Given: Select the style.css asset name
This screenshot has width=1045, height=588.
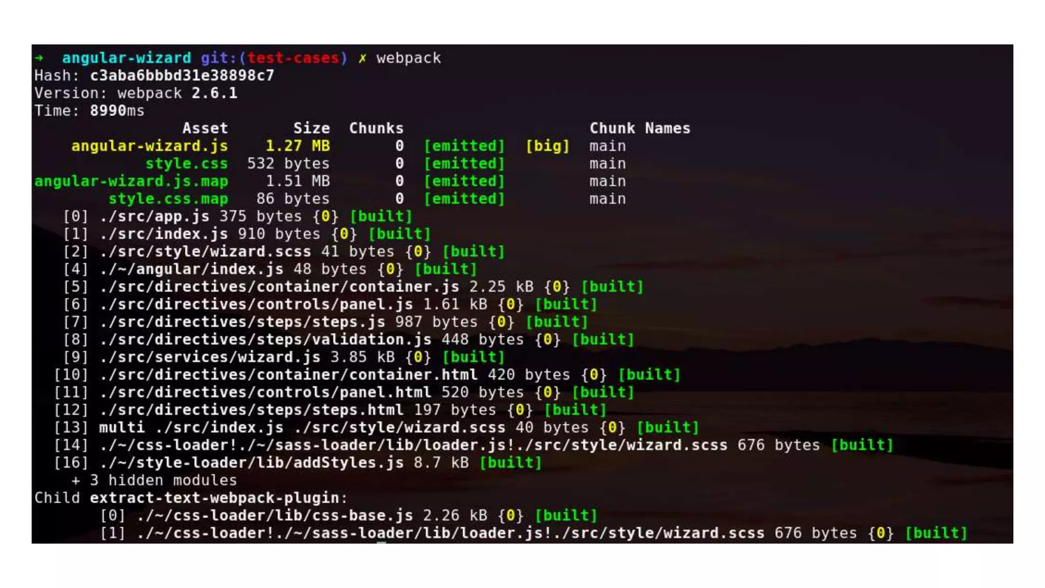Looking at the screenshot, I should pyautogui.click(x=187, y=163).
